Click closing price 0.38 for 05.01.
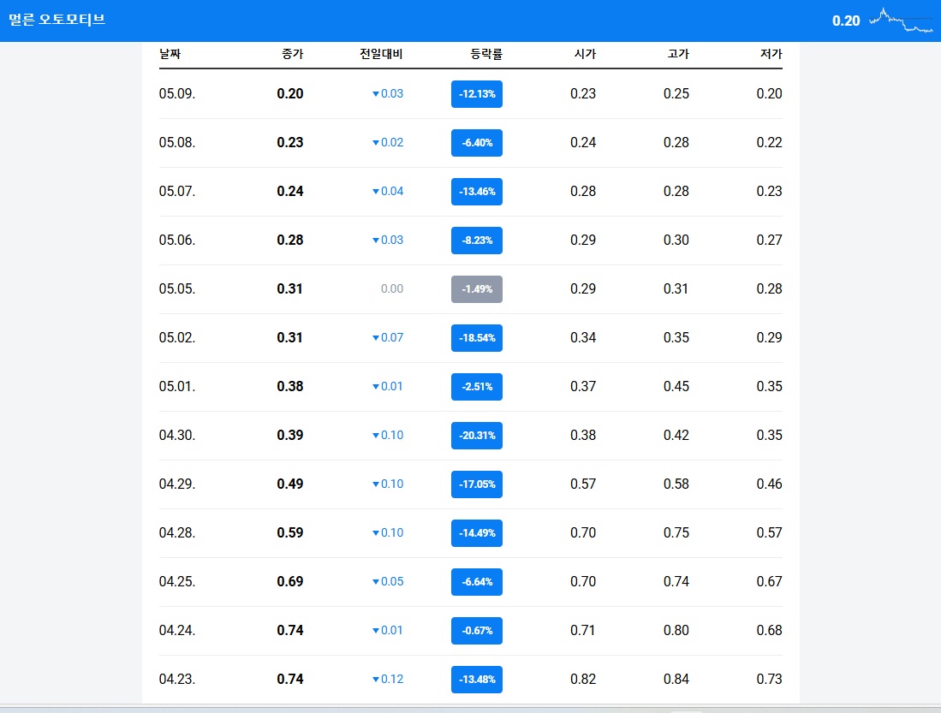This screenshot has width=941, height=713. (x=290, y=387)
